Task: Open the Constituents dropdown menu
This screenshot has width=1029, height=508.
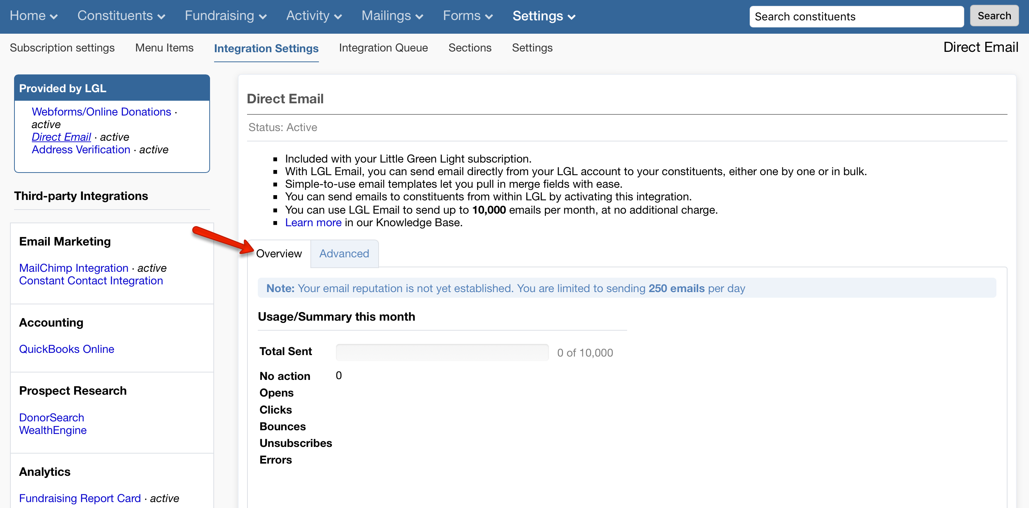Action: (121, 16)
